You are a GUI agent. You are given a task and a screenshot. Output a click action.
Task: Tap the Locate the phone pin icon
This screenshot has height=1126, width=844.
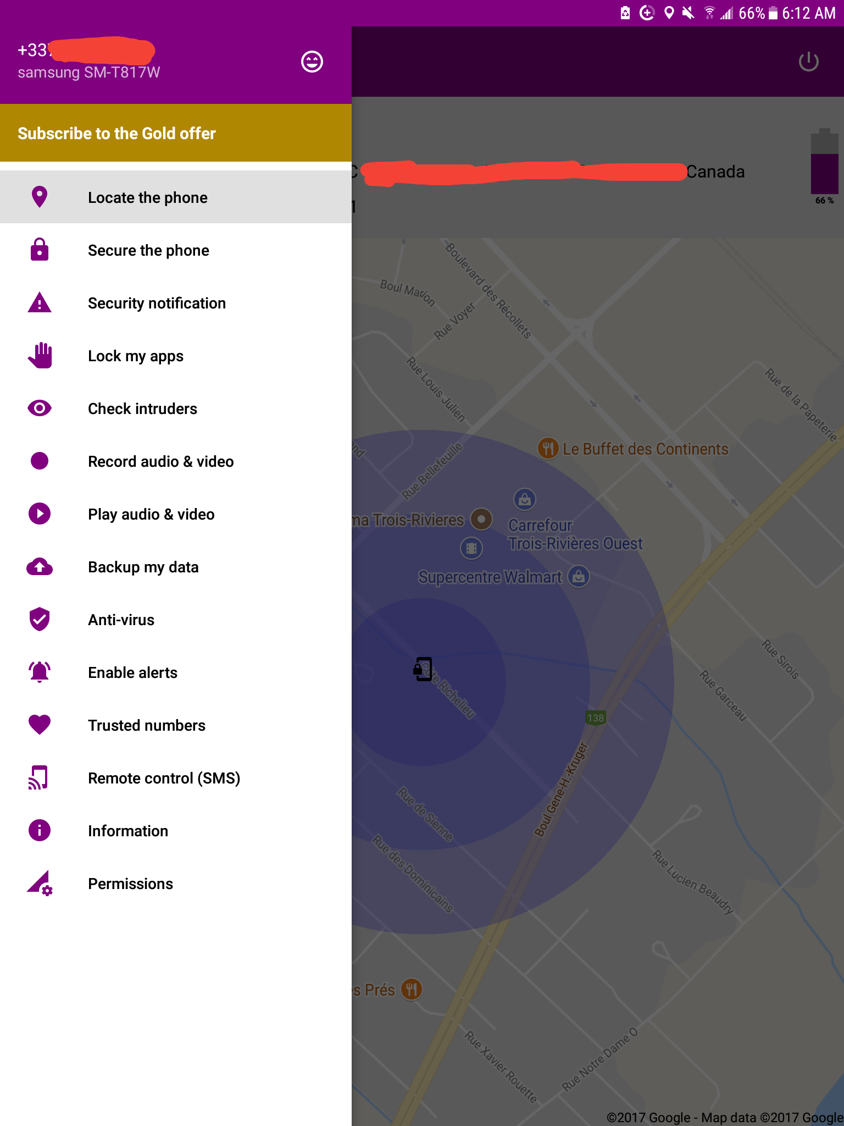tap(40, 197)
